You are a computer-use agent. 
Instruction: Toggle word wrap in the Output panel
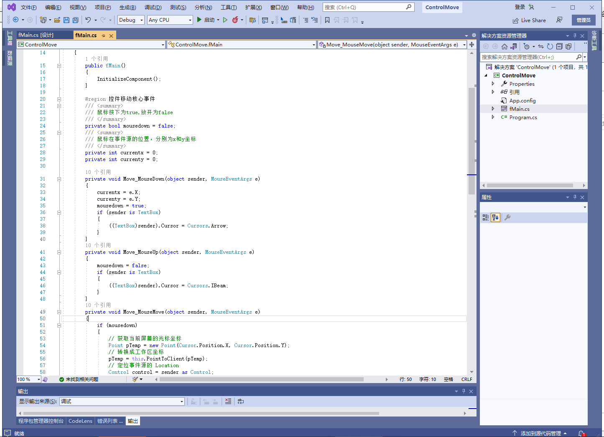[241, 401]
